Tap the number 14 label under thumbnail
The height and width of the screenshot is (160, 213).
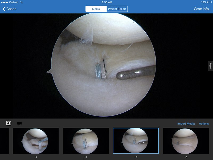pyautogui.click(x=86, y=157)
